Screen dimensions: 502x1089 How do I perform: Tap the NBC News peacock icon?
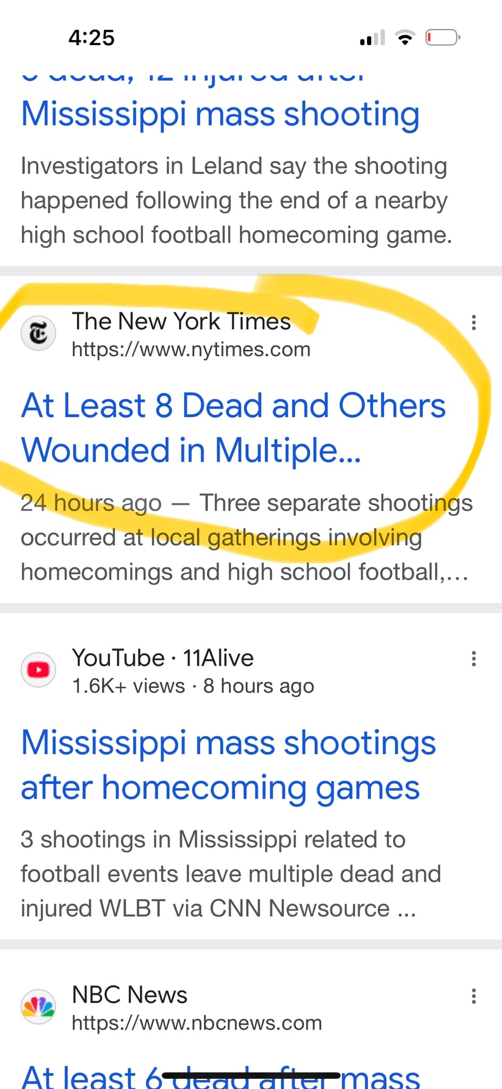(38, 1007)
